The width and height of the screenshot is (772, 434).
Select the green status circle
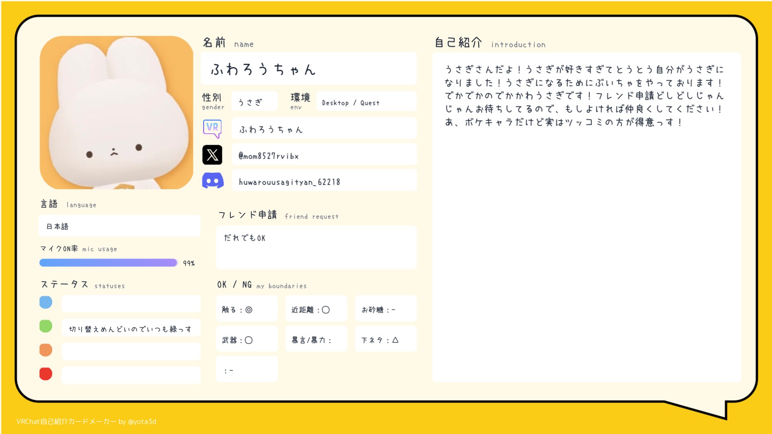(46, 326)
